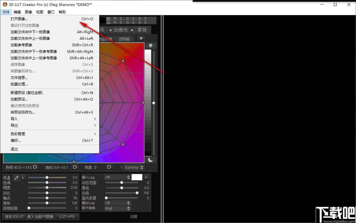This screenshot has width=356, height=223.
Task: Click the 保存3DLUT button
Action: (x=14, y=216)
